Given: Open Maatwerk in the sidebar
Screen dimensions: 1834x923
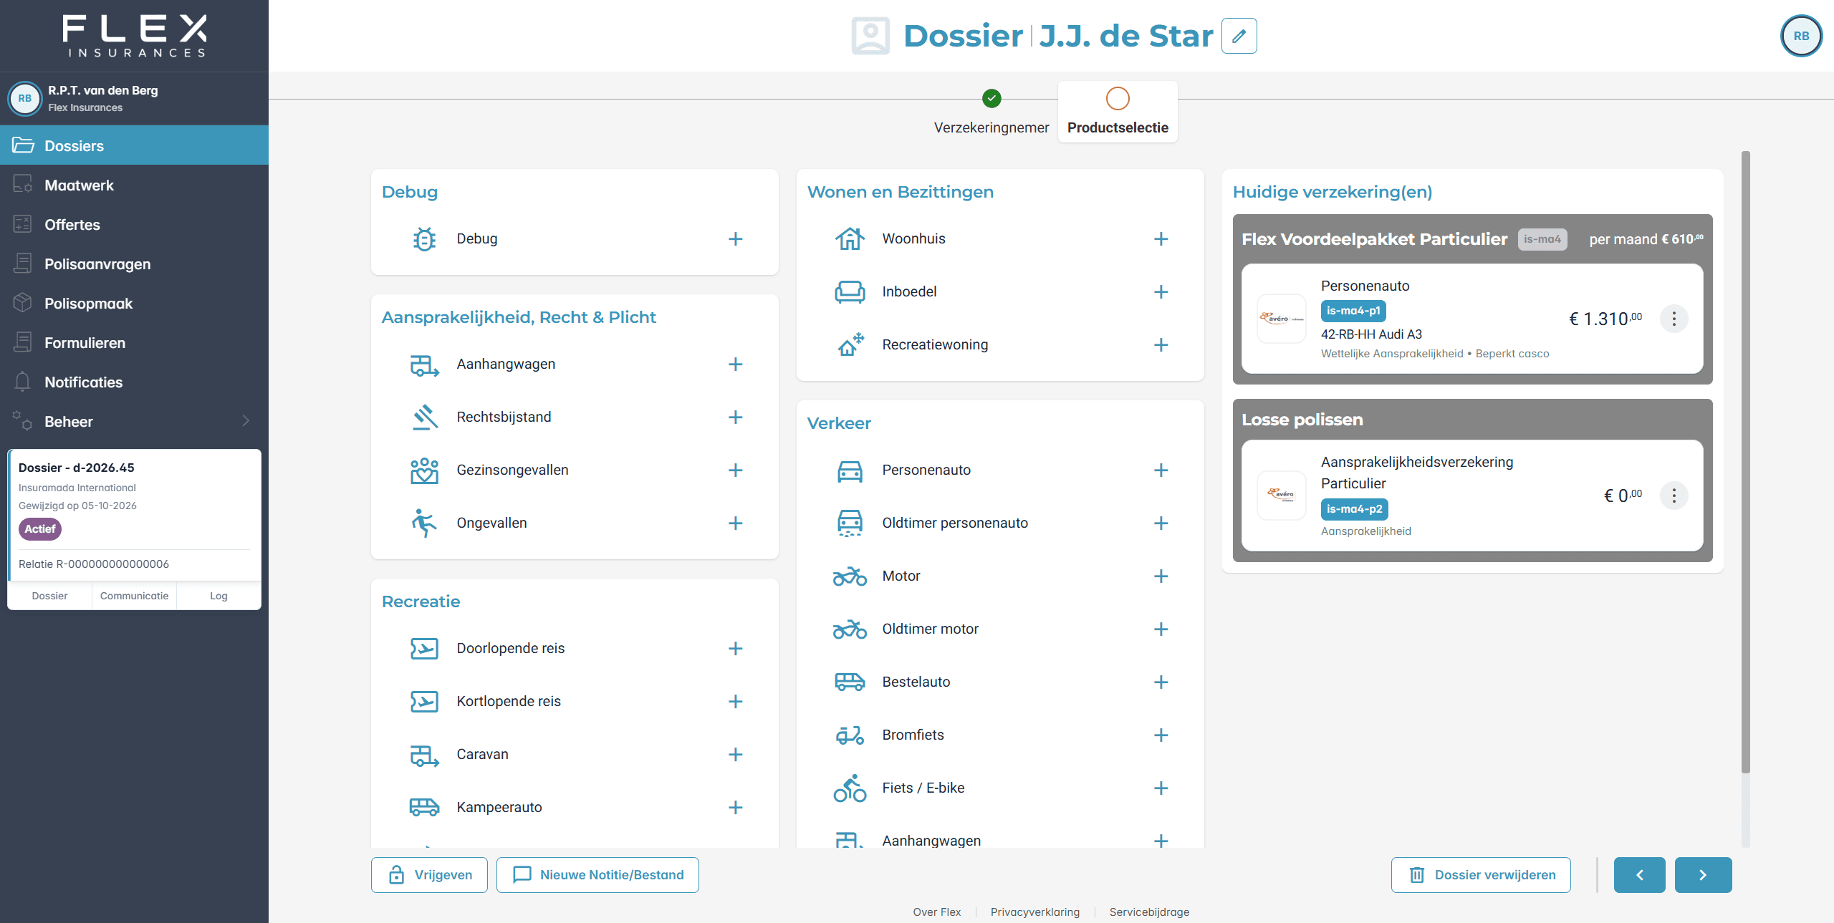Looking at the screenshot, I should pos(134,185).
